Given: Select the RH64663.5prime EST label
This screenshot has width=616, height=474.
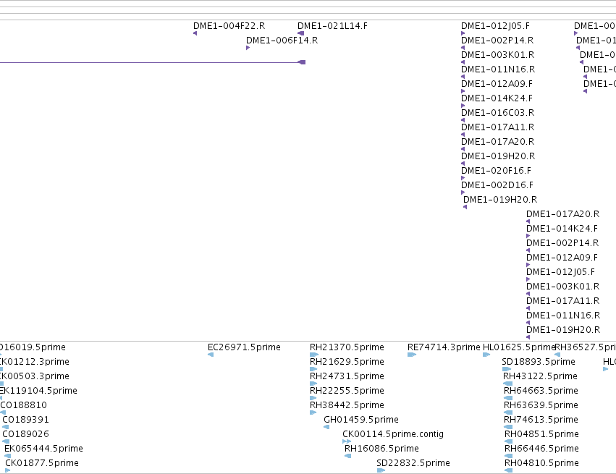Looking at the screenshot, I should [x=541, y=391].
